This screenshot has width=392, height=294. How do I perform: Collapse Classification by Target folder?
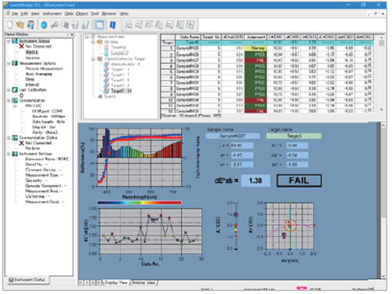click(x=93, y=59)
